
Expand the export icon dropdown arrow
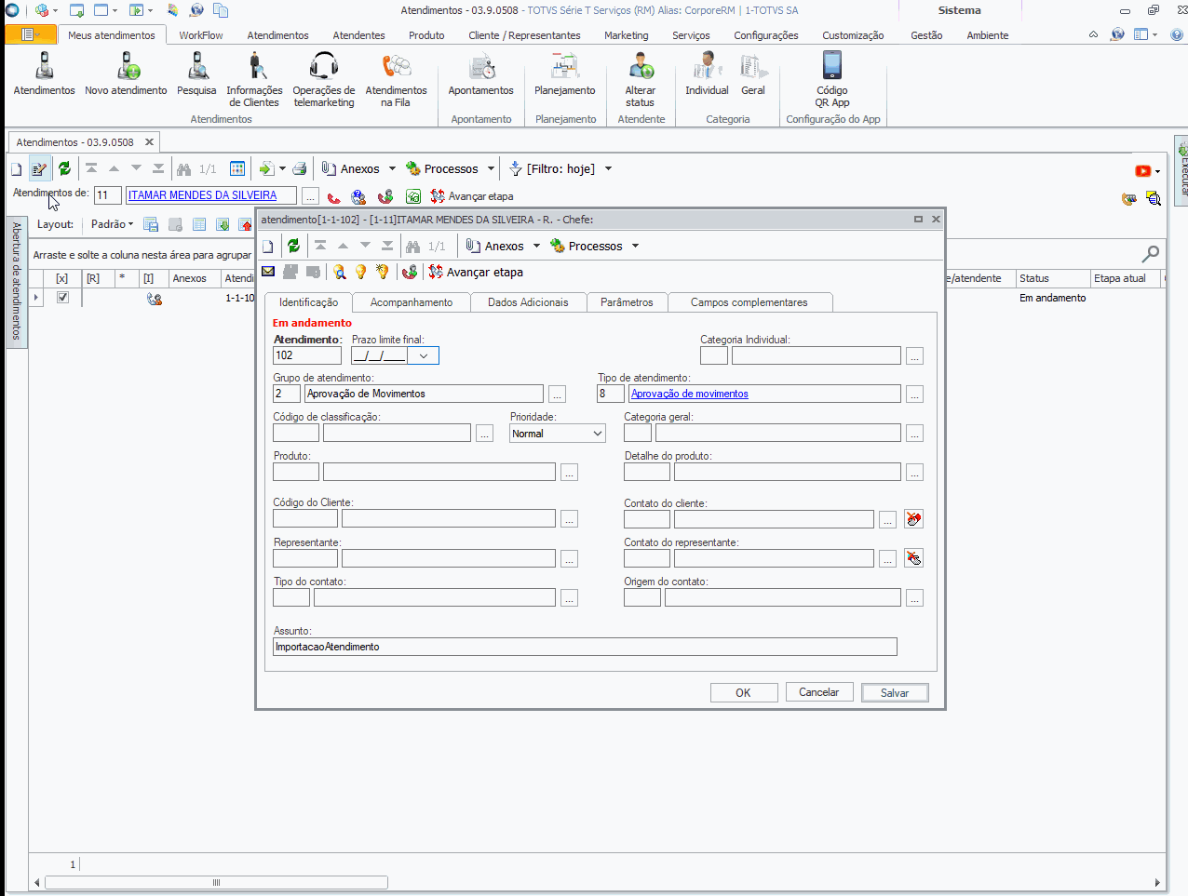282,168
